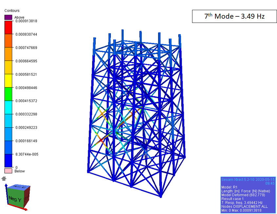Screen dimensions: 277x214
Task: Select the green Neg Y cube face
Action: 15,198
